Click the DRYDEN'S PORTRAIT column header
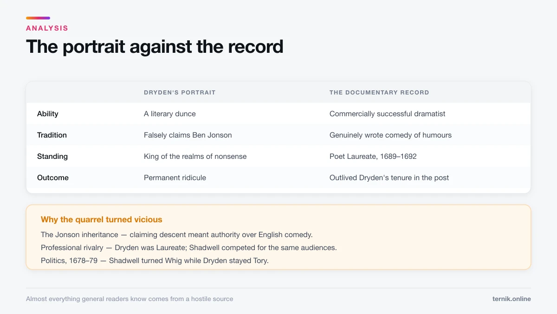The width and height of the screenshot is (557, 314). coord(180,93)
